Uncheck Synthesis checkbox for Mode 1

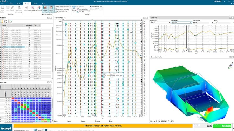tap(29, 30)
